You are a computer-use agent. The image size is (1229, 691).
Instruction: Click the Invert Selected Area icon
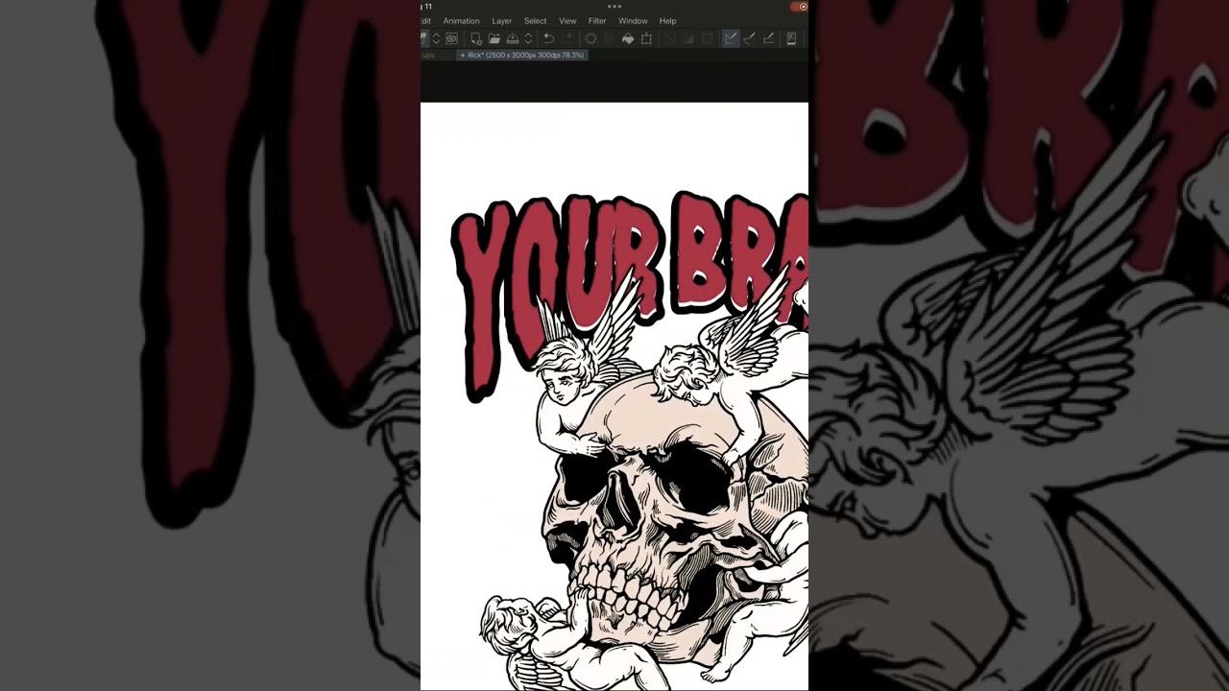[688, 38]
